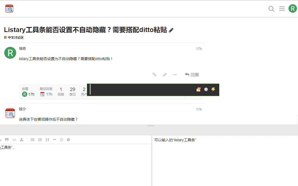Open the 中文讨论区 category
The height and width of the screenshot is (186, 298).
pos(14,37)
